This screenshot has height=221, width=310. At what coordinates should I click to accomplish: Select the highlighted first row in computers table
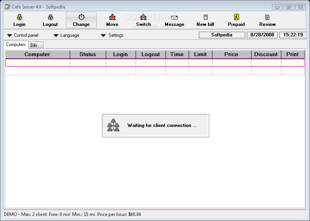click(x=155, y=63)
